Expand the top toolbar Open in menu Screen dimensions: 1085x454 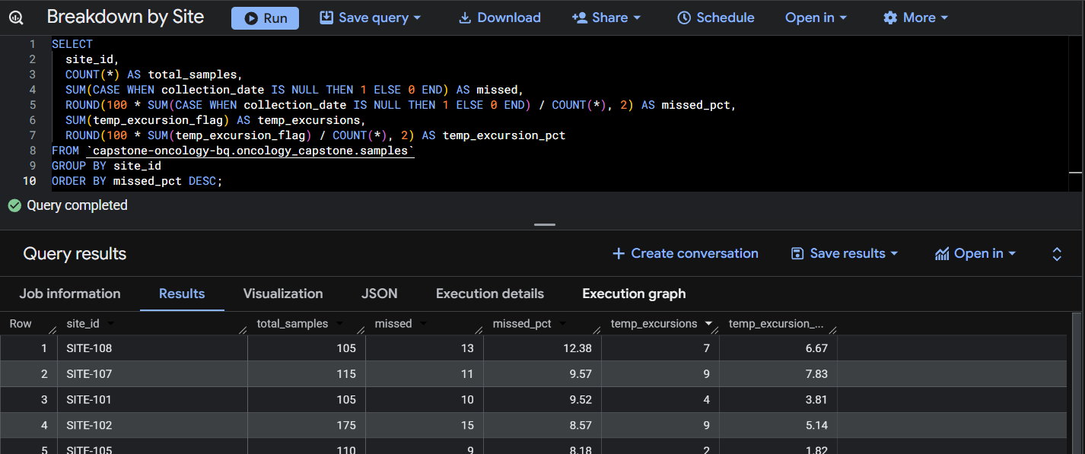(x=816, y=18)
